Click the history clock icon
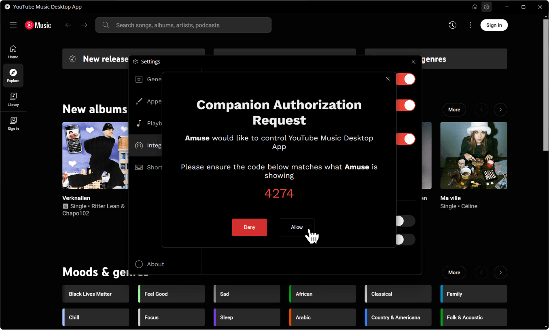 pos(452,25)
